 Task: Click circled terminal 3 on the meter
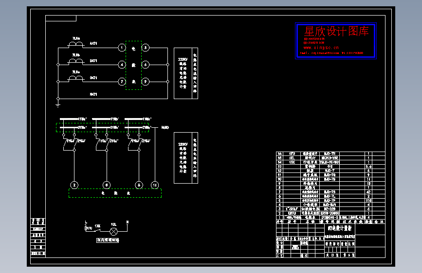pyautogui.click(x=146, y=48)
